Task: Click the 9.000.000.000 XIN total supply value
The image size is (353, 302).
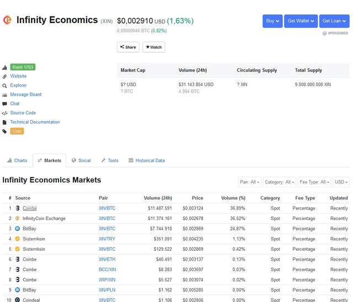Action: (x=313, y=84)
